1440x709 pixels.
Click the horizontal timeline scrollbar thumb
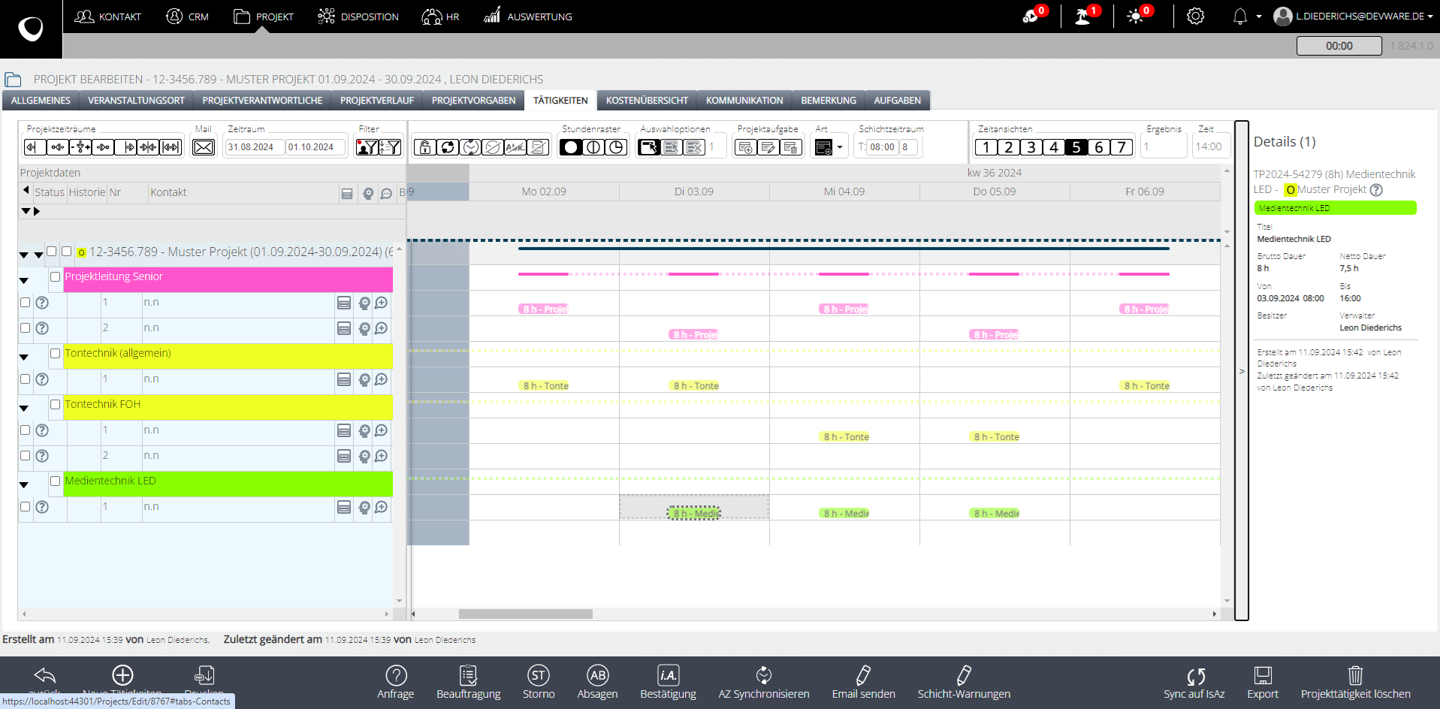tap(526, 614)
